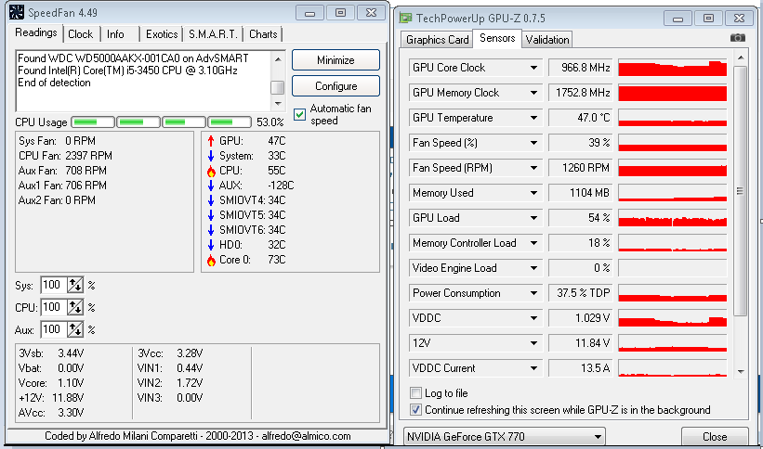Enable the Log to file checkbox

coord(415,393)
